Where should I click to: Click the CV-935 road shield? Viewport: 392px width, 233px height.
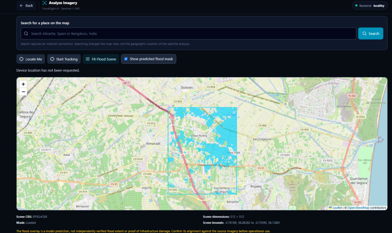[x=147, y=174]
